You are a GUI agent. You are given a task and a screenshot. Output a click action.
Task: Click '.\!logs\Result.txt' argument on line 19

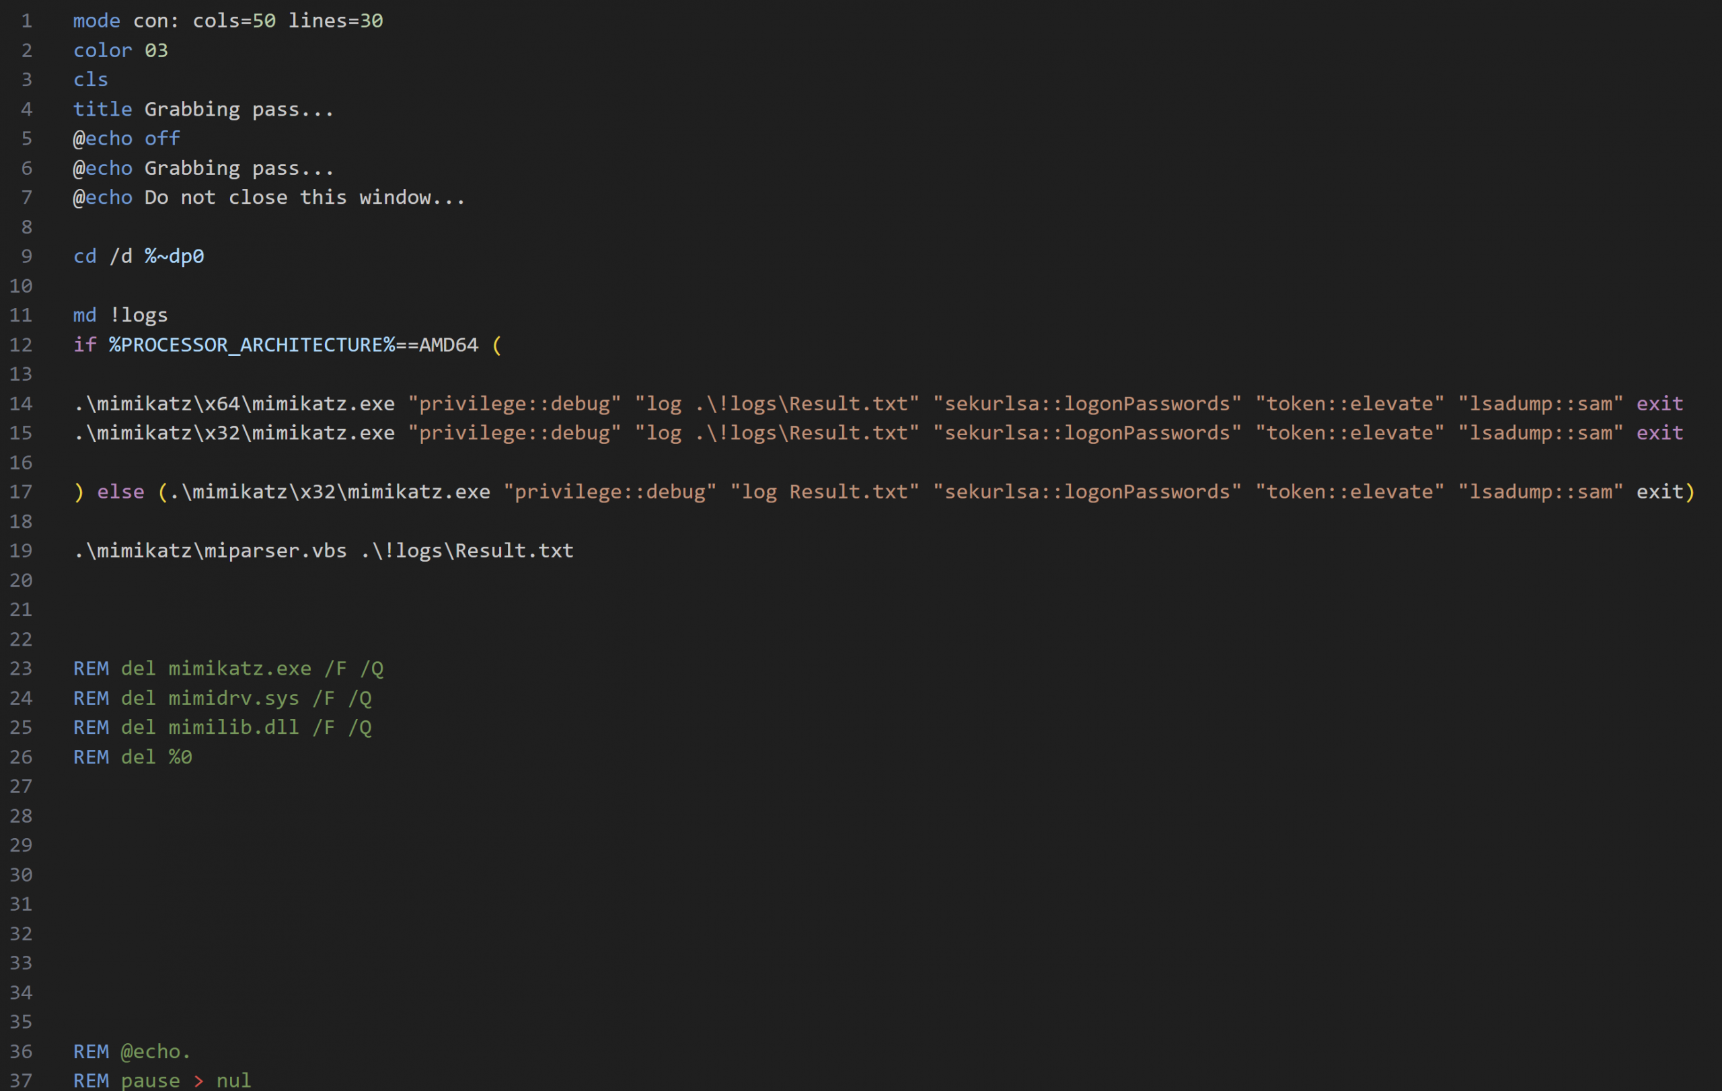pos(467,550)
